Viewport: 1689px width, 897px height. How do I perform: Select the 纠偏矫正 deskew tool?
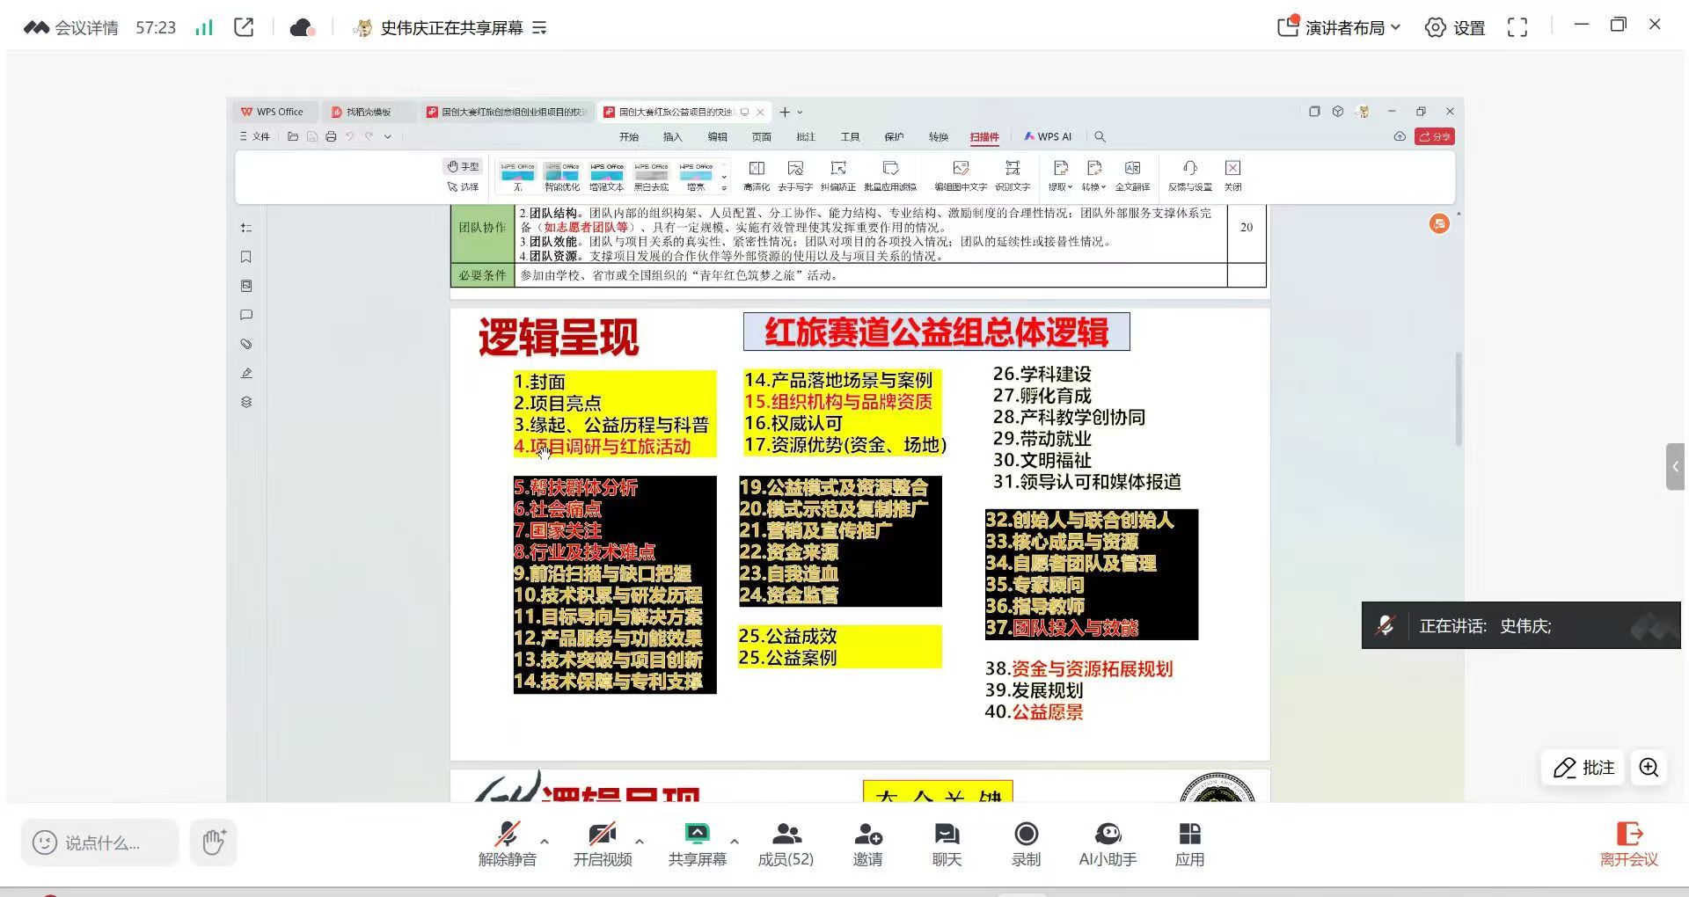(838, 175)
